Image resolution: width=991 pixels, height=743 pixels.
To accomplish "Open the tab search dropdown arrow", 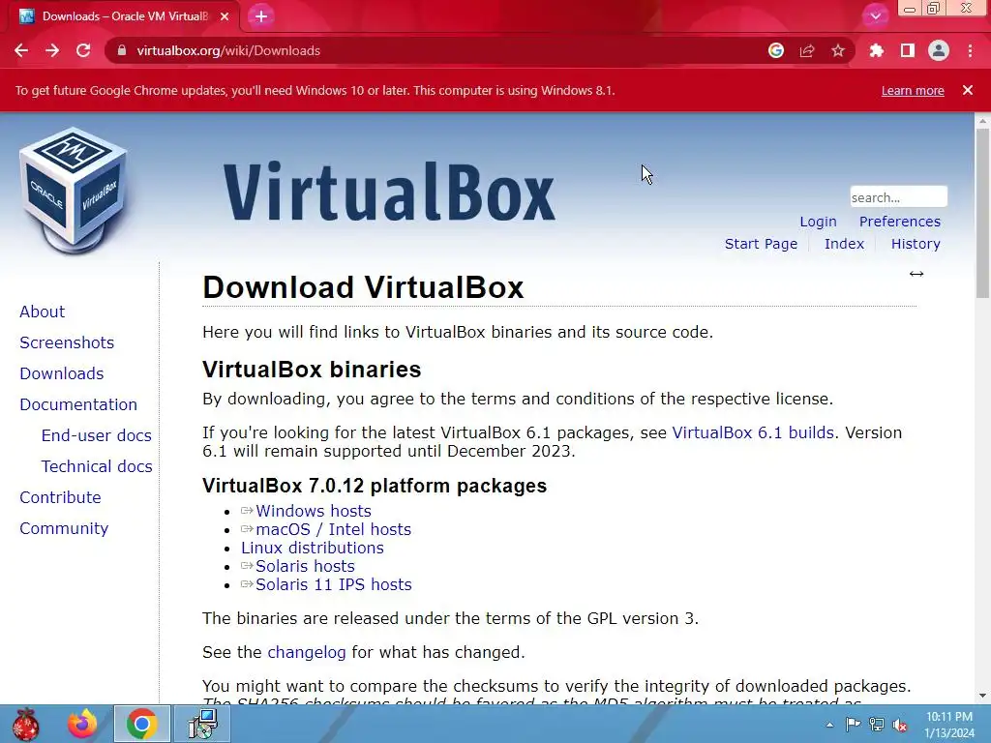I will point(875,16).
